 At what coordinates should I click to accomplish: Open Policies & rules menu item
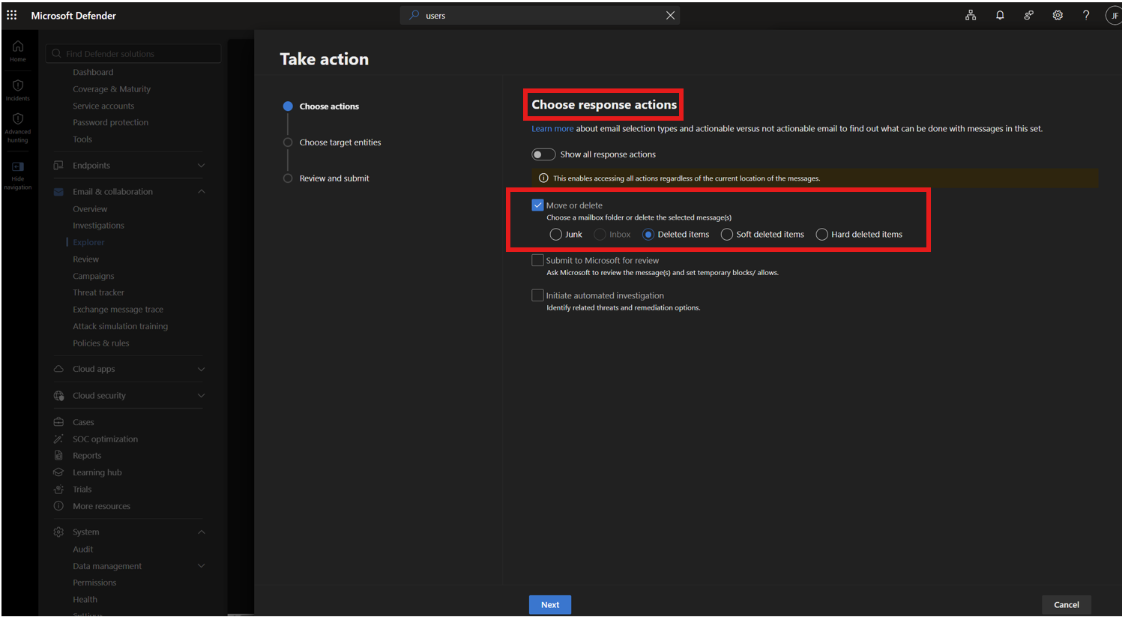coord(100,343)
